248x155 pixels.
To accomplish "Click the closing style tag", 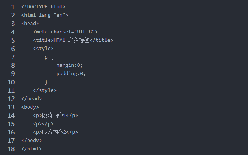I will tap(45, 90).
